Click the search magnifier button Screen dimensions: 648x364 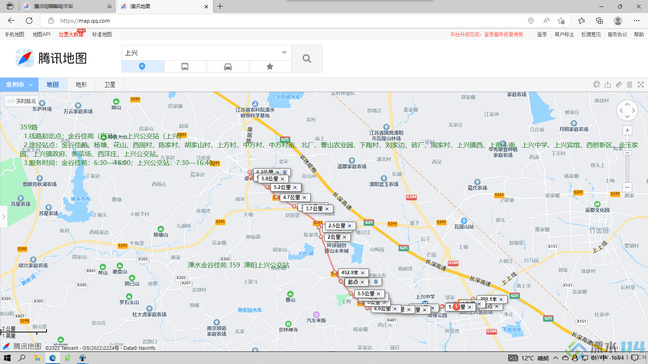[307, 59]
